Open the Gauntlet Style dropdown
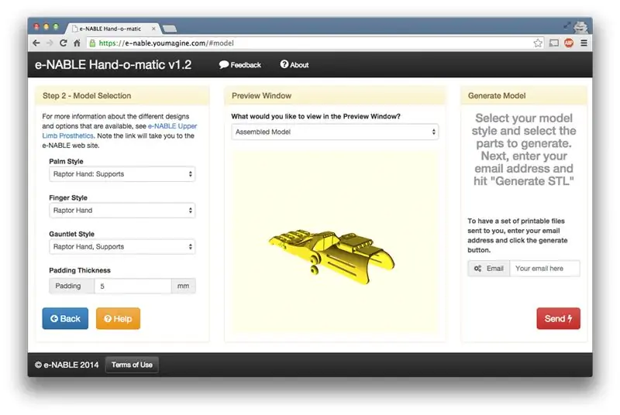This screenshot has width=620, height=415. 122,247
